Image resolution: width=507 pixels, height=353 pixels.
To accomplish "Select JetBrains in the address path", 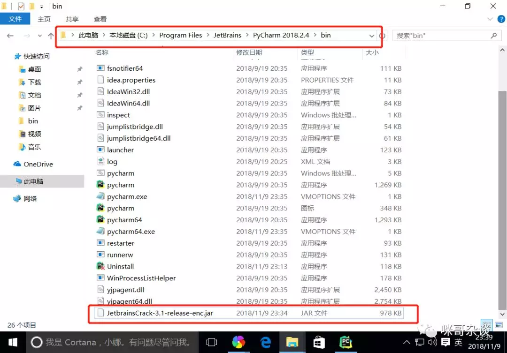I will [x=227, y=35].
